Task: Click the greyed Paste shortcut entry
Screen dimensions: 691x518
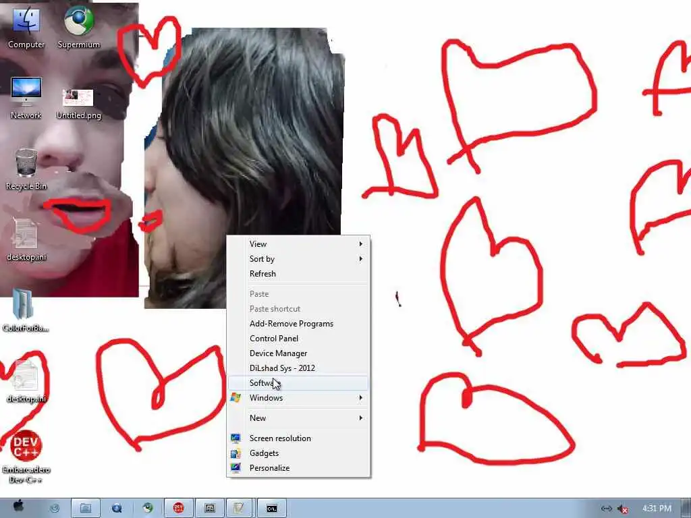Action: 298,309
